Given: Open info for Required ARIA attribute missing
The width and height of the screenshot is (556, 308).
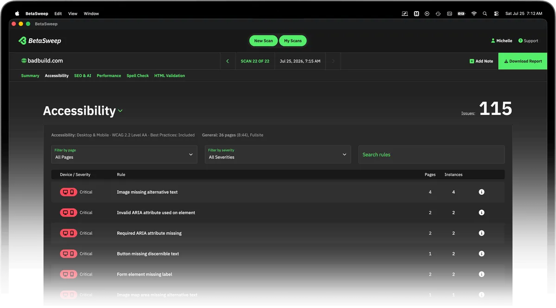Looking at the screenshot, I should [x=481, y=233].
